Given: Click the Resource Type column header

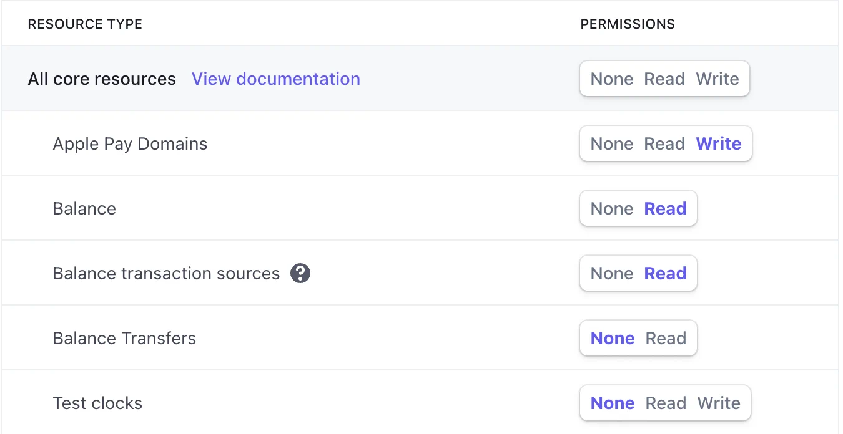Looking at the screenshot, I should tap(85, 24).
